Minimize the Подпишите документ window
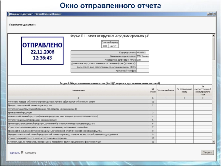This screenshot has height=166, width=221. 208,14
